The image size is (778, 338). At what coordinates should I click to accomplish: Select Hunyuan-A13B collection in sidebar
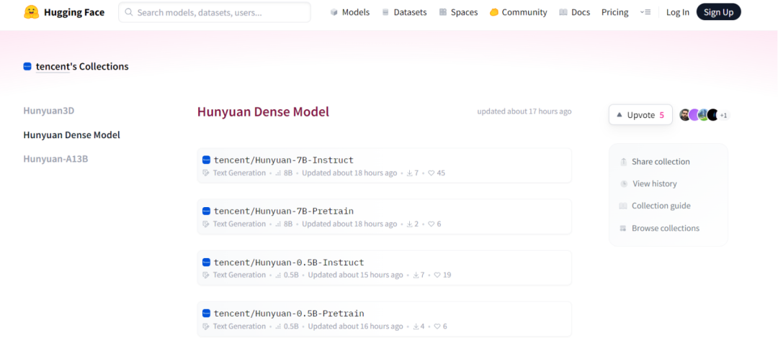tap(55, 159)
